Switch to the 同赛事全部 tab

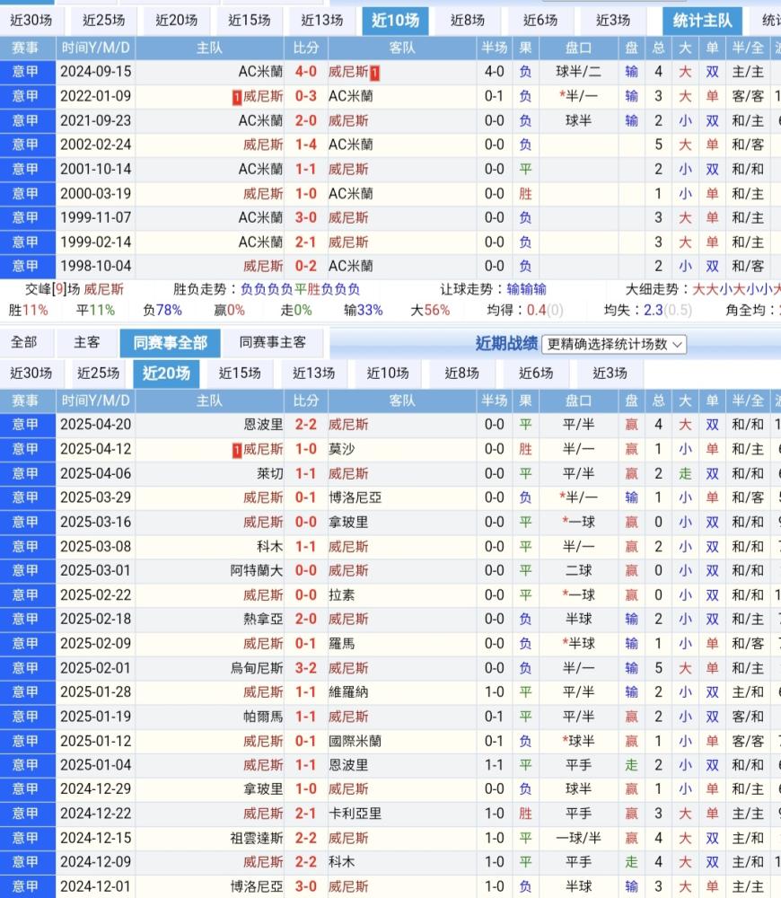click(171, 342)
